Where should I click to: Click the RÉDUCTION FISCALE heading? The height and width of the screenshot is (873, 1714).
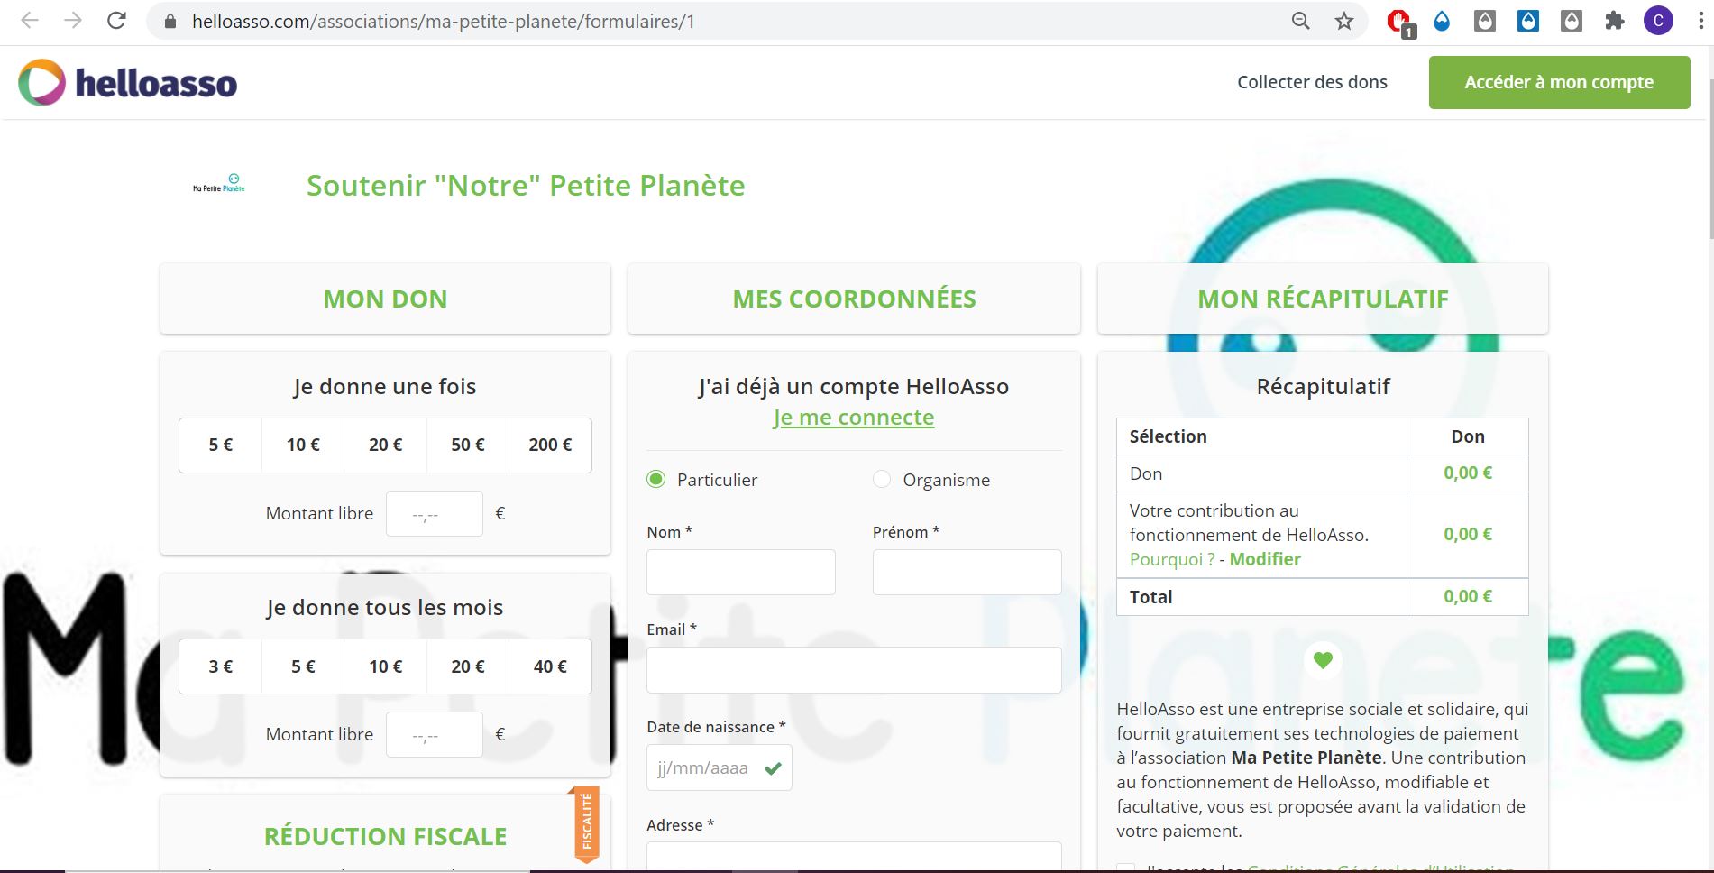385,836
